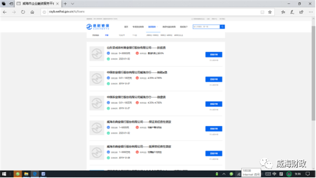Add this page to favorites star
The width and height of the screenshot is (316, 178).
coord(270,12)
